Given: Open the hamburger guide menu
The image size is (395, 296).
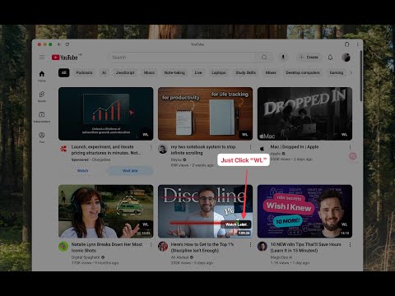Looking at the screenshot, I should click(x=42, y=58).
